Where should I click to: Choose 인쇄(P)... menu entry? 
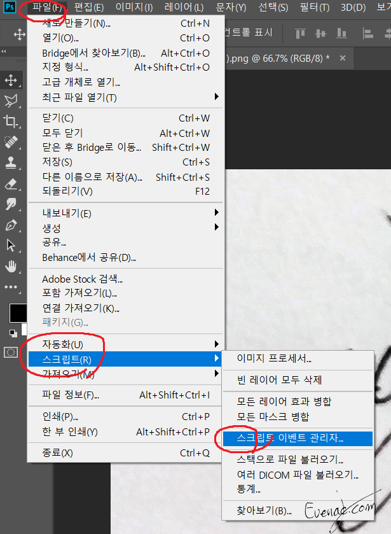(x=126, y=416)
